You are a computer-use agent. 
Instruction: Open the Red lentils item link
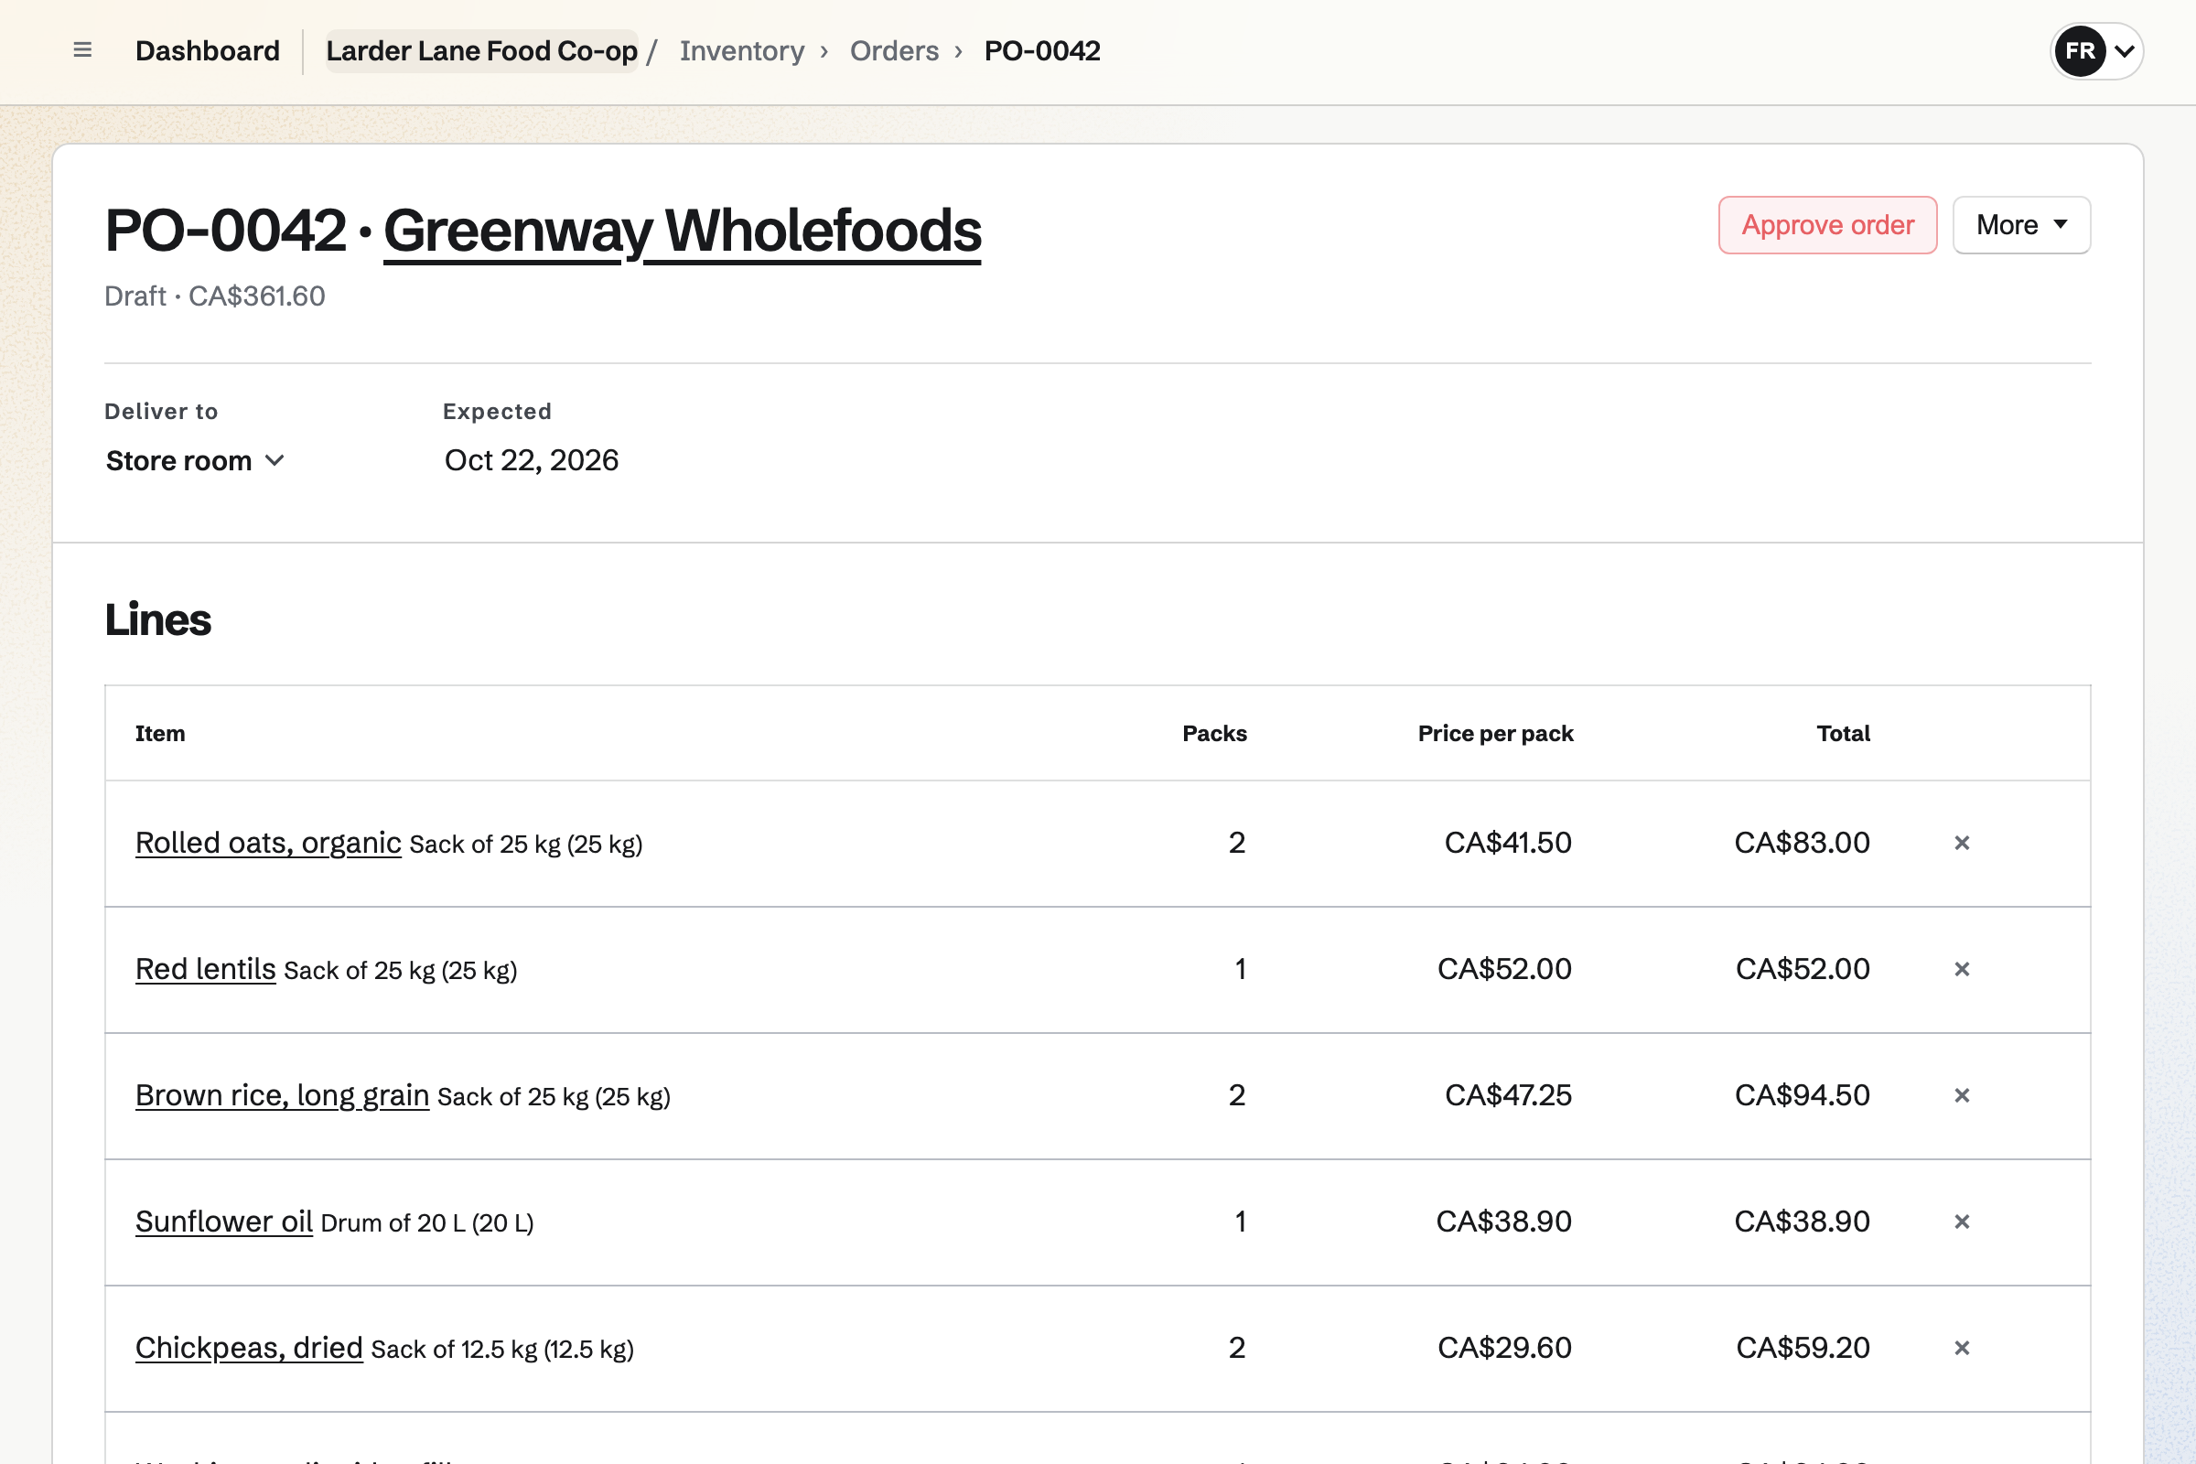click(x=205, y=968)
